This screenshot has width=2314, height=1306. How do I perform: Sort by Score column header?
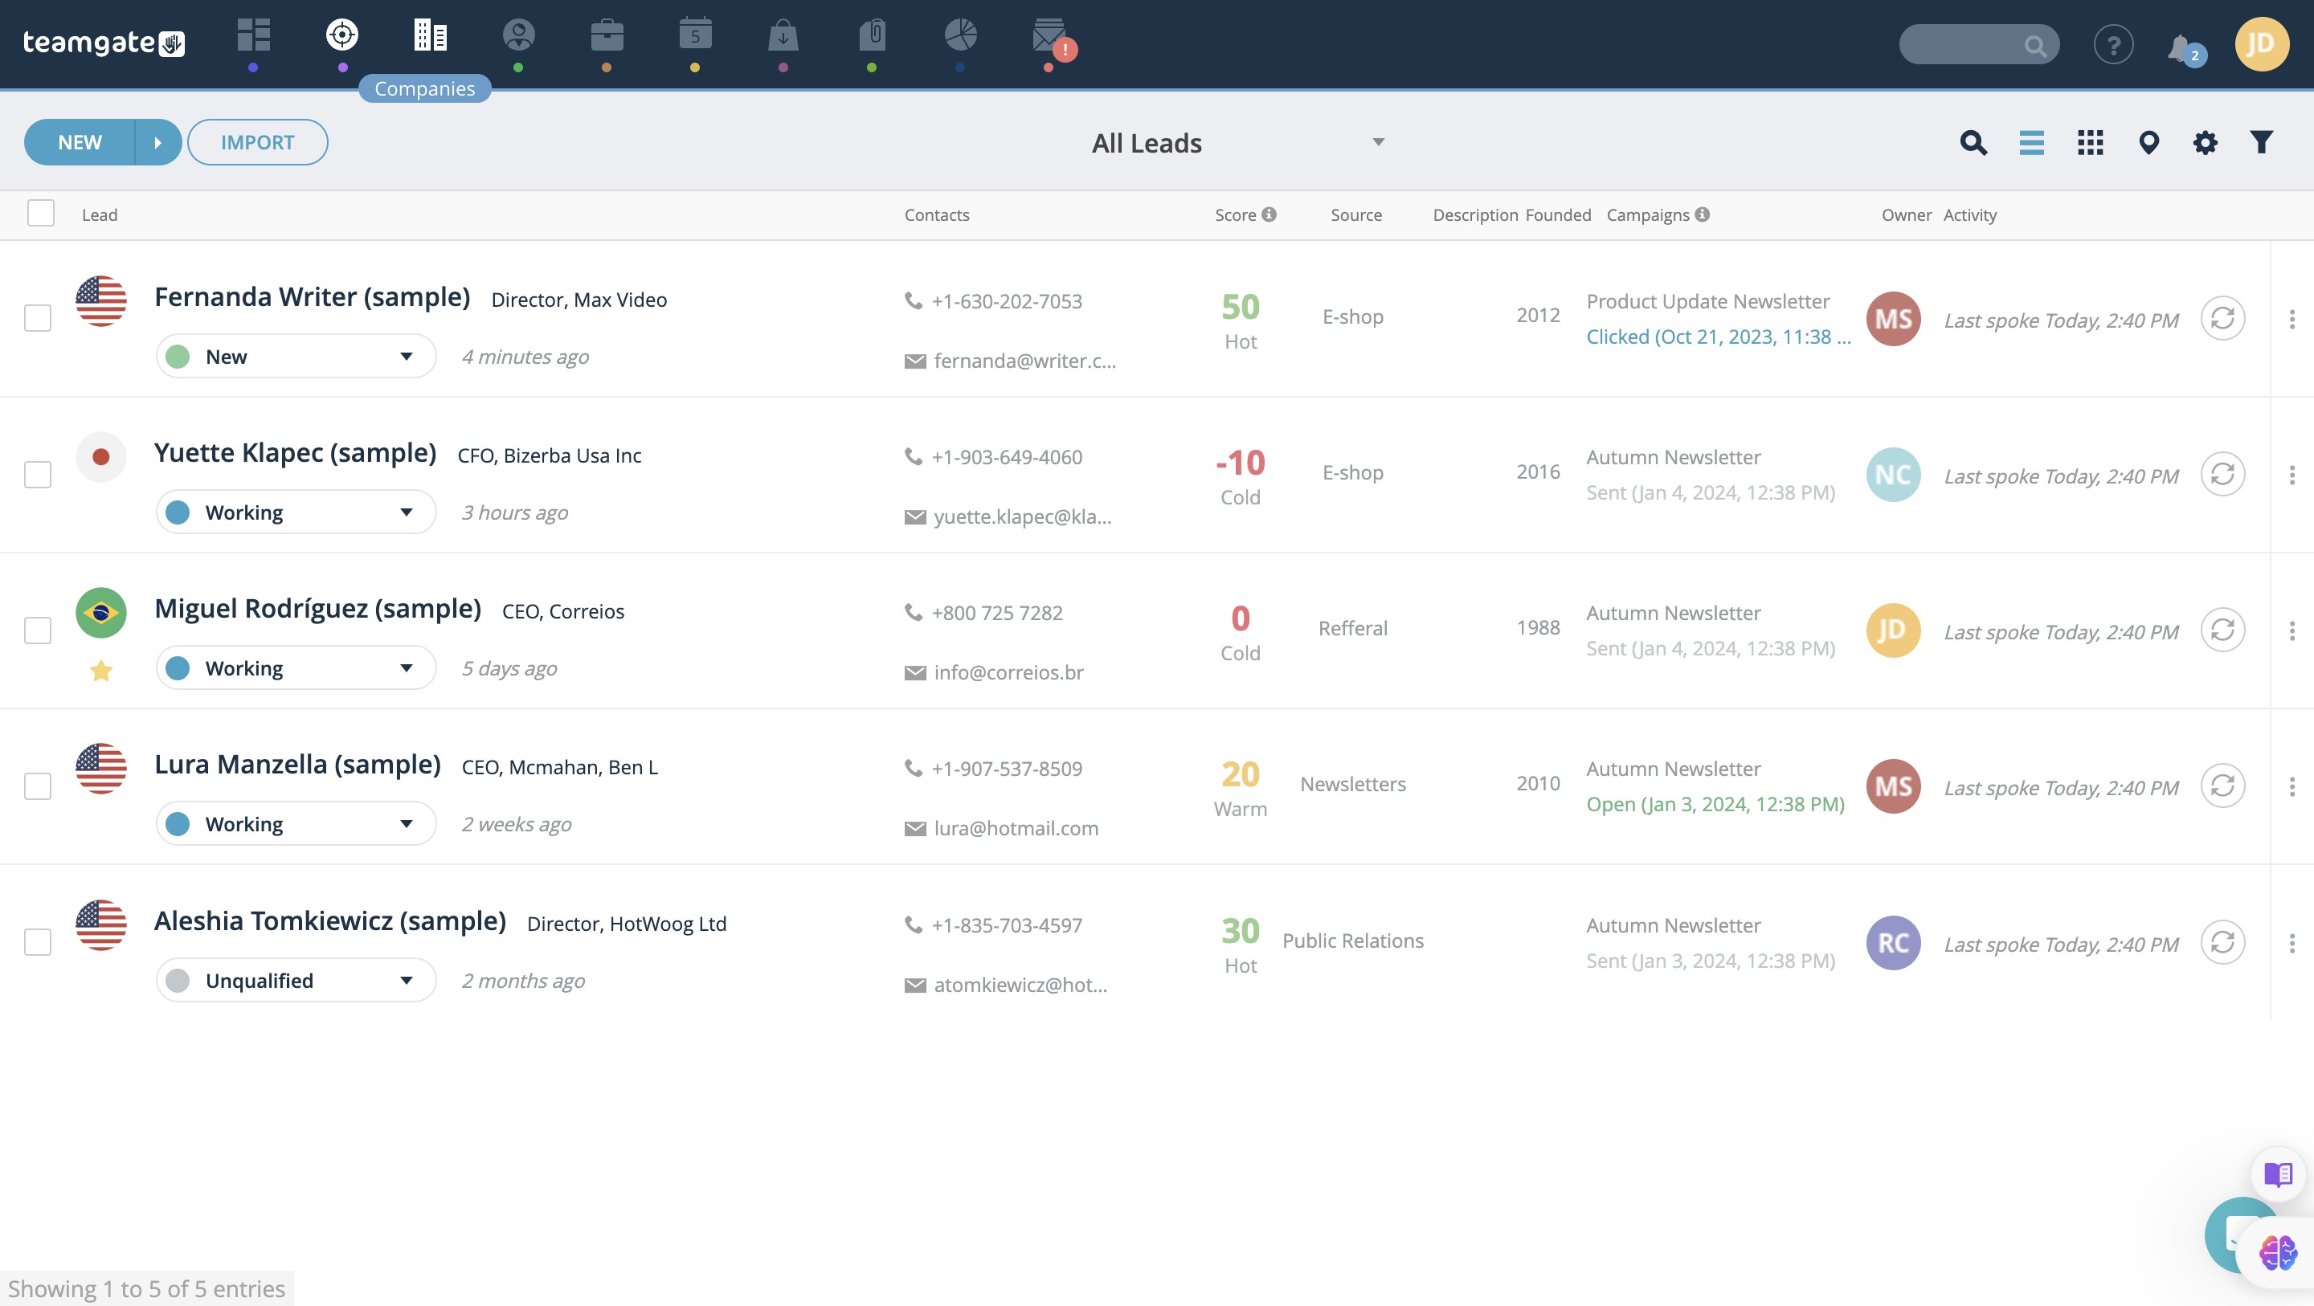click(x=1235, y=214)
